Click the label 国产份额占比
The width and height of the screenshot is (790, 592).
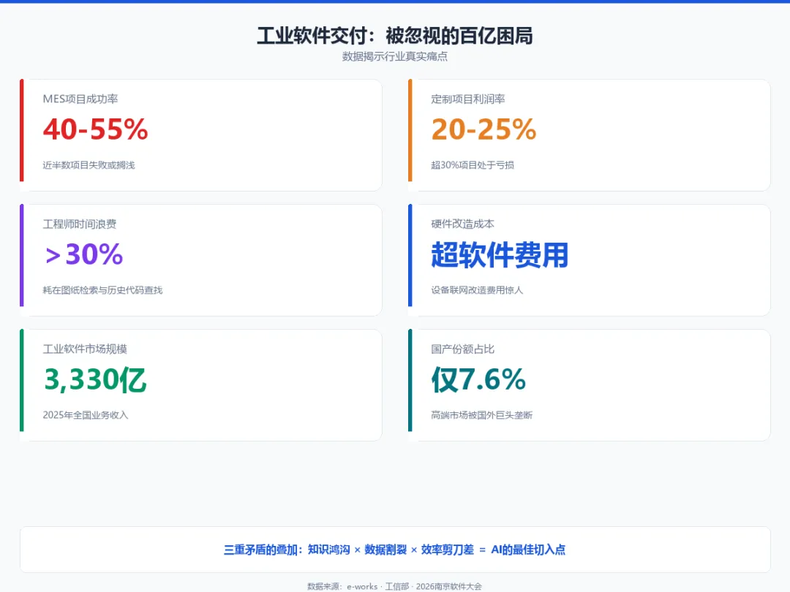pyautogui.click(x=462, y=349)
